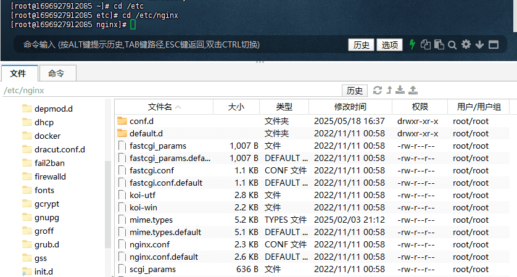Click the koi-utf file icon

click(122, 195)
